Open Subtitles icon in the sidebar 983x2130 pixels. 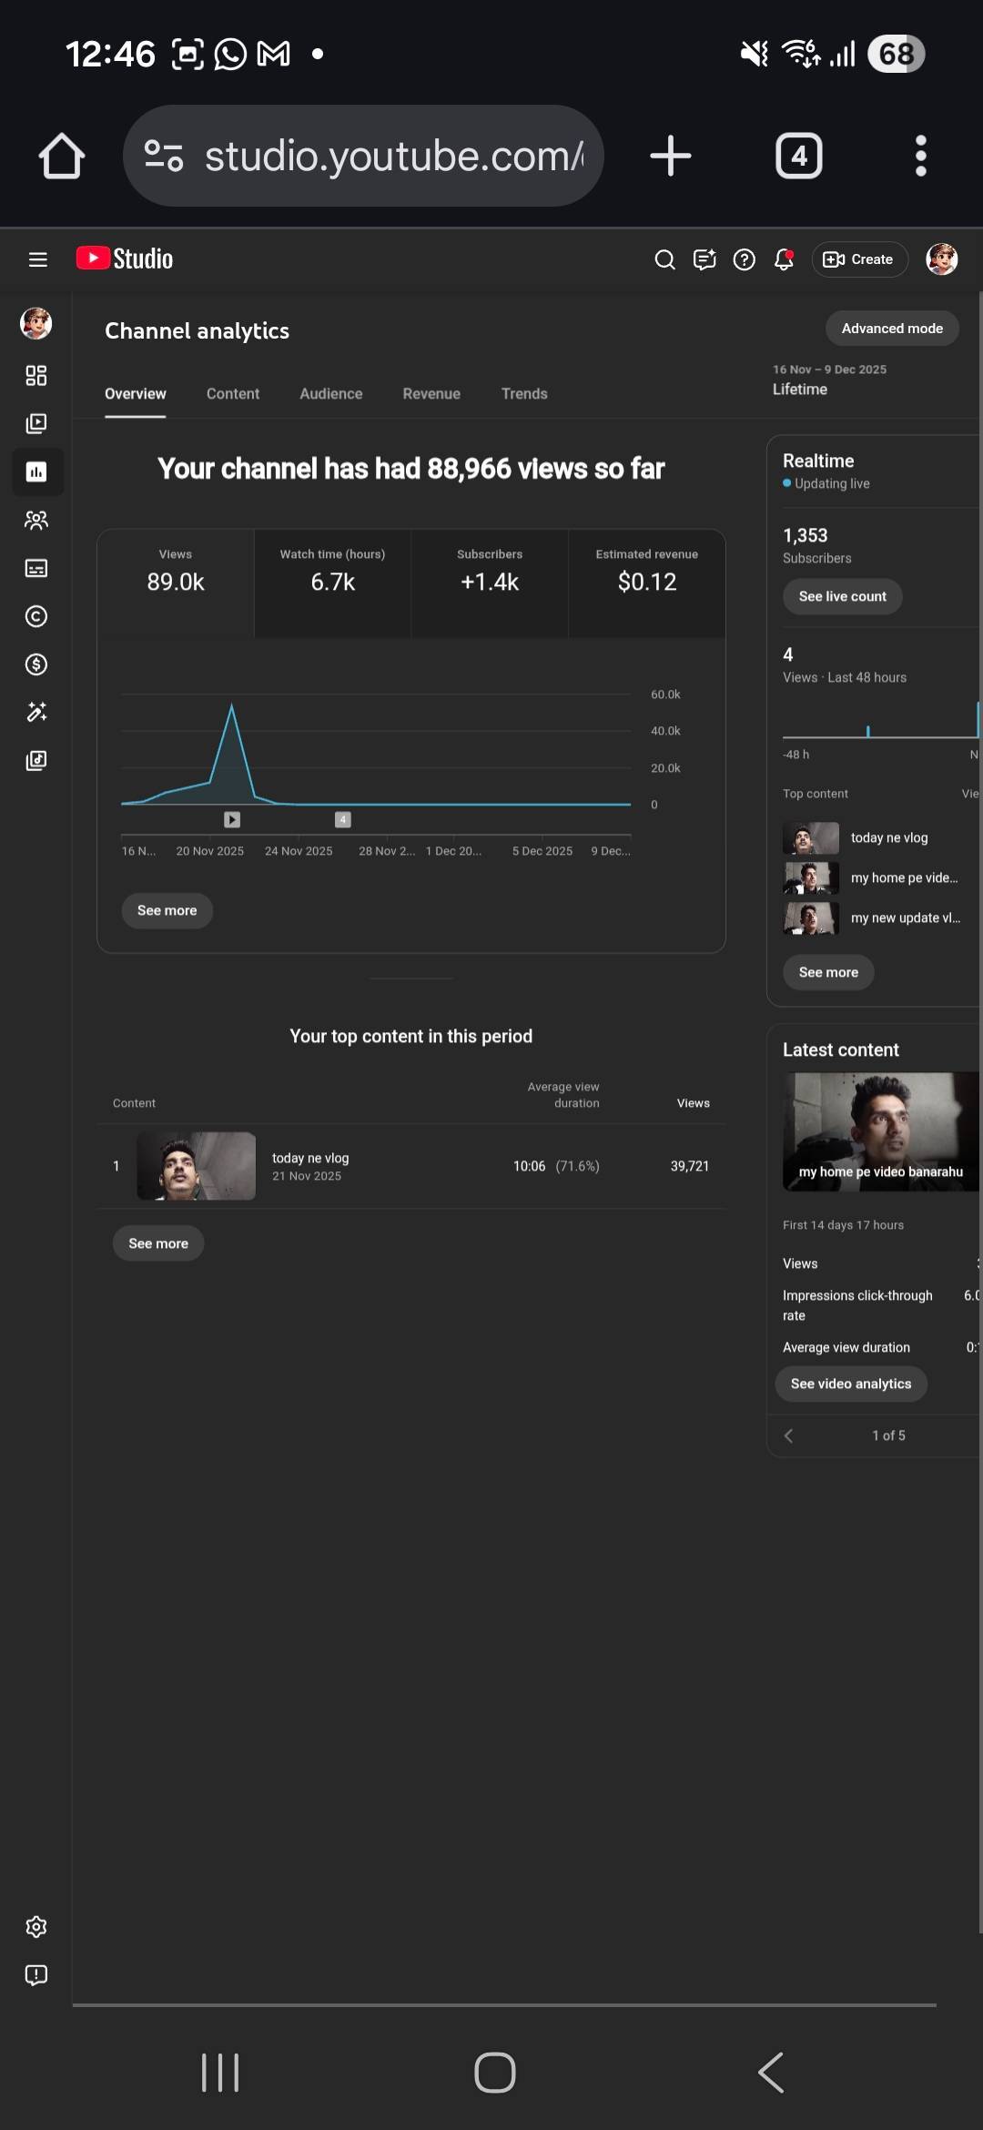(36, 568)
